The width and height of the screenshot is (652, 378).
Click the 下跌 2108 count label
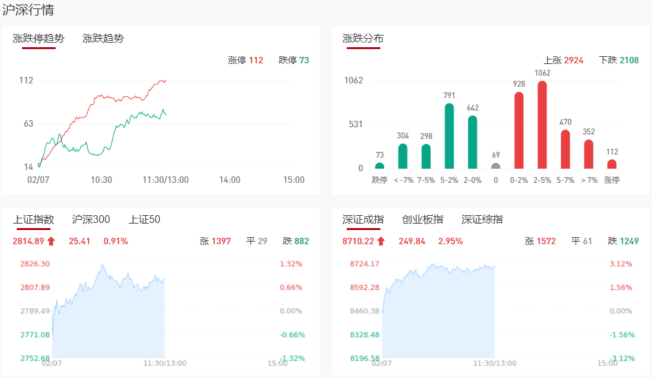click(x=619, y=60)
